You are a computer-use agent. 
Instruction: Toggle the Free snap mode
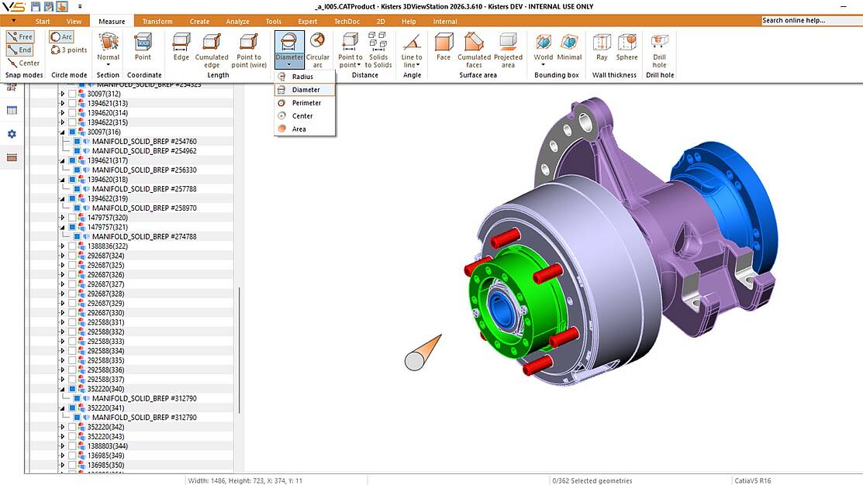(20, 36)
